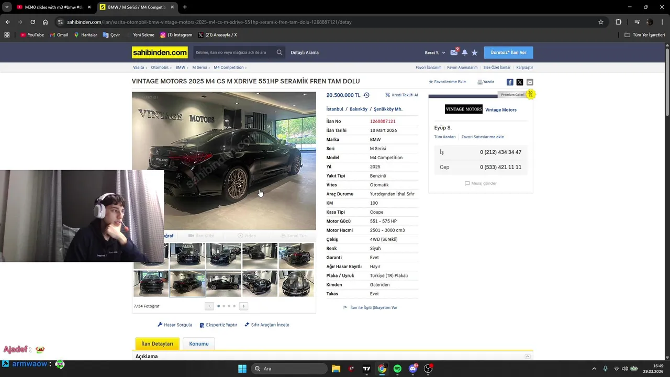Image resolution: width=670 pixels, height=377 pixels.
Task: Share listing on X
Action: point(520,82)
